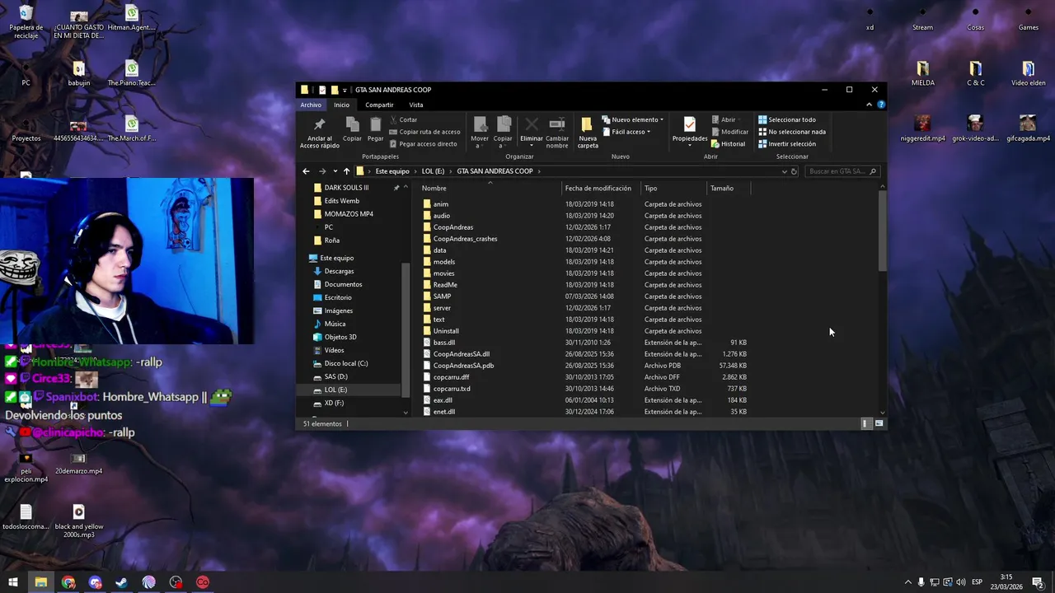Toggle the DARK SOULS III pin
This screenshot has height=593, width=1055.
coord(396,188)
